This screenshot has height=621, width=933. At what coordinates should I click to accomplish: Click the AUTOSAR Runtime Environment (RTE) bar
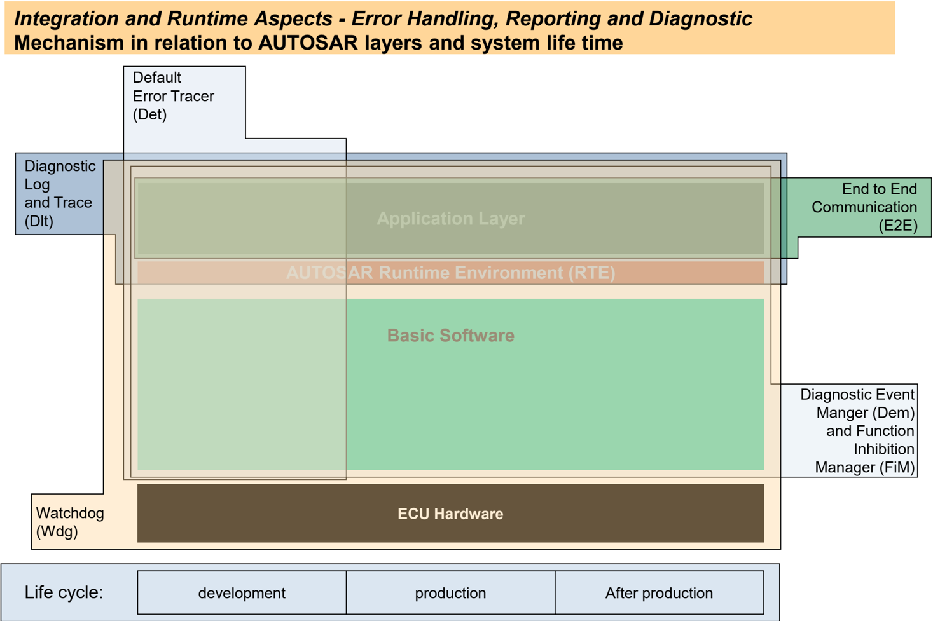pos(450,273)
